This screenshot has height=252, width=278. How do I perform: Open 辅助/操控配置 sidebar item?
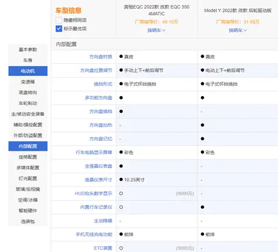pos(28,125)
